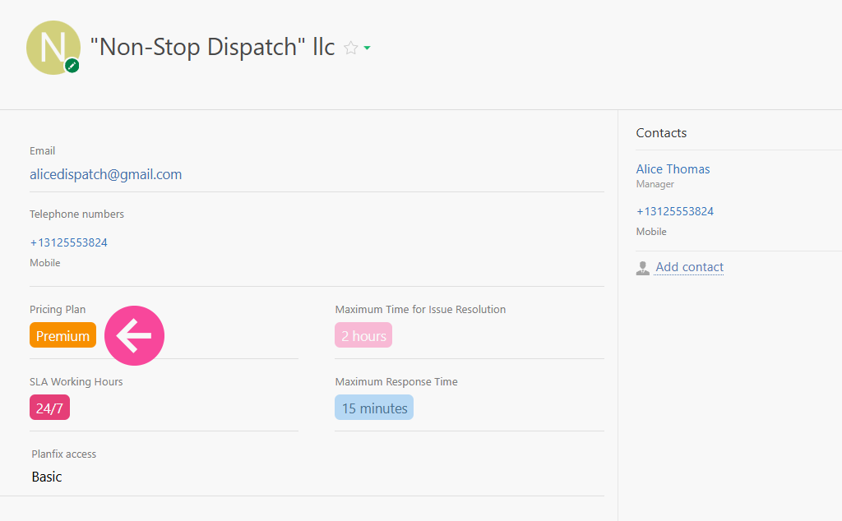Click the "Non-Stop Dispatch" llc title
The width and height of the screenshot is (842, 521).
pos(212,47)
